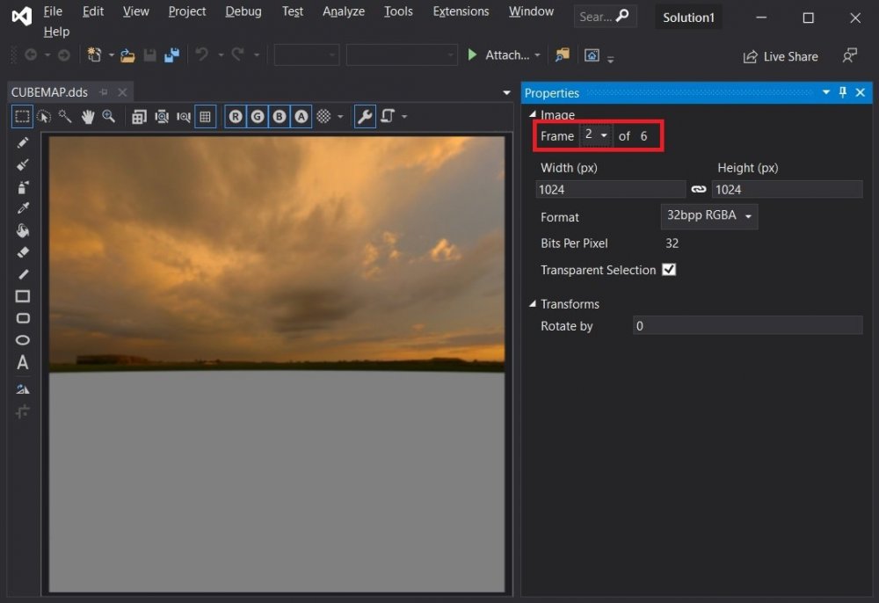Toggle the Red channel button
This screenshot has height=603, width=879.
(236, 116)
